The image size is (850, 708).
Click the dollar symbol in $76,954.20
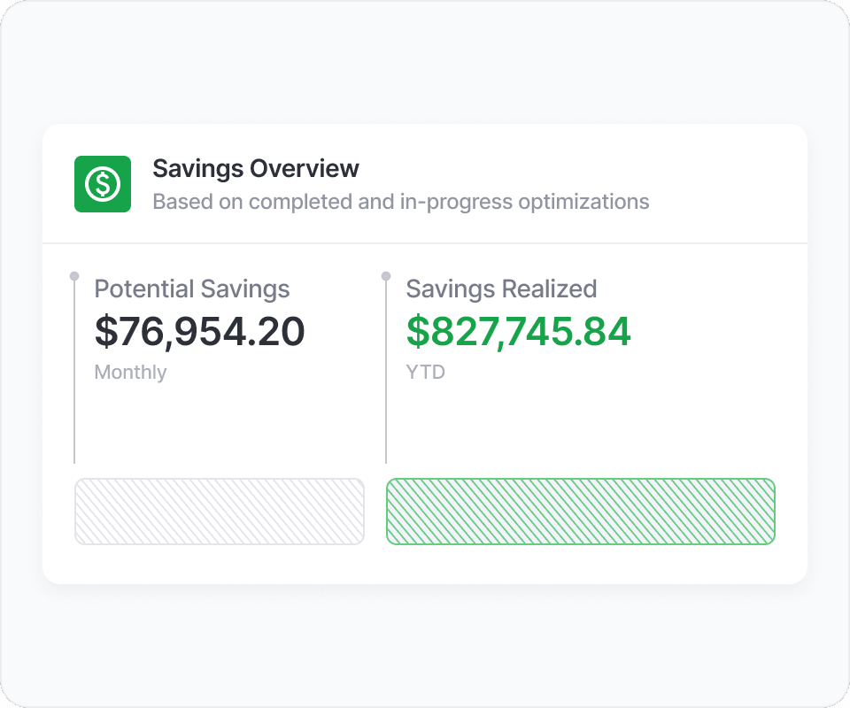point(105,331)
